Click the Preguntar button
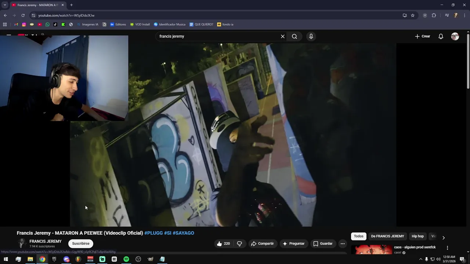 293,243
